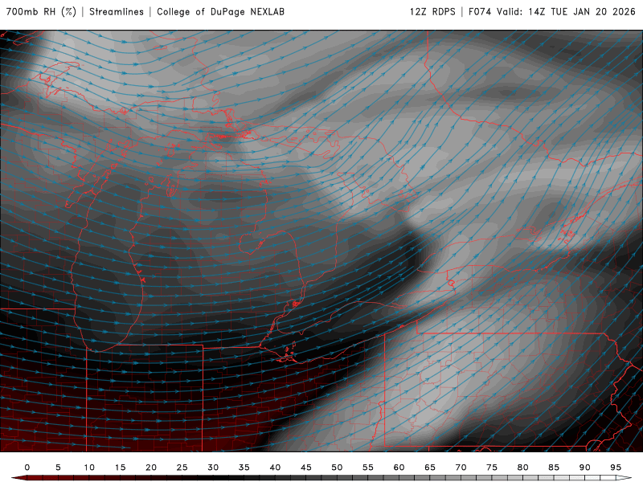Image resolution: width=643 pixels, height=482 pixels.
Task: Click the colorbar label '60'
Action: 399,468
